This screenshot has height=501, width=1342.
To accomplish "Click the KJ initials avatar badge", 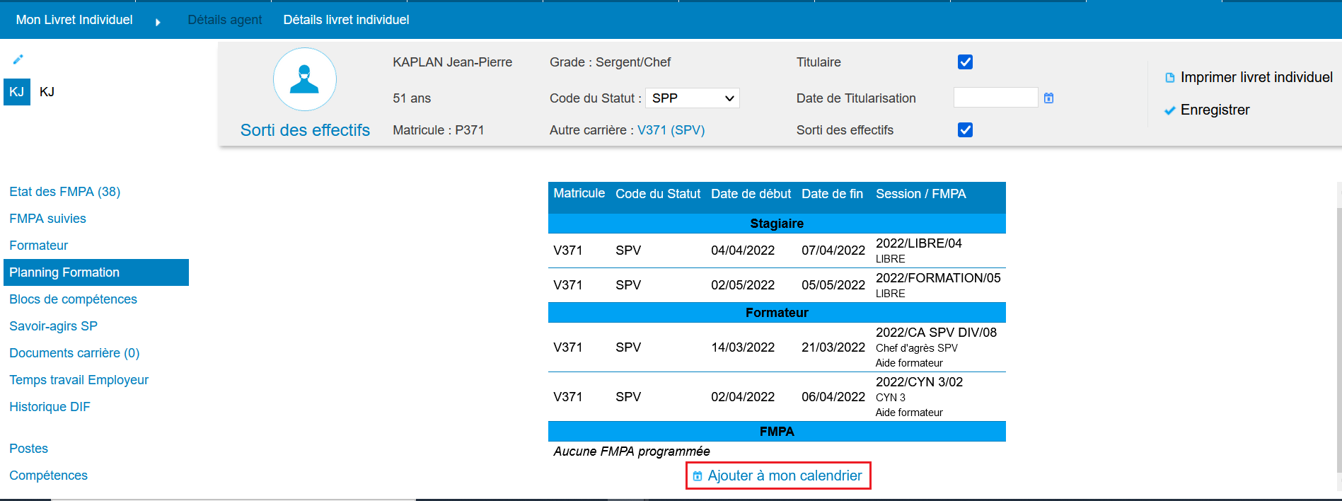I will (17, 92).
